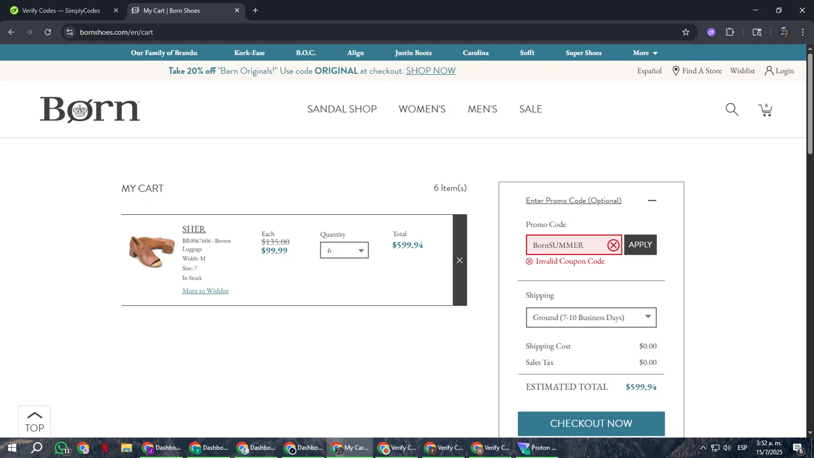This screenshot has width=814, height=458.
Task: Visit B.O.C. brand link
Action: 306,53
